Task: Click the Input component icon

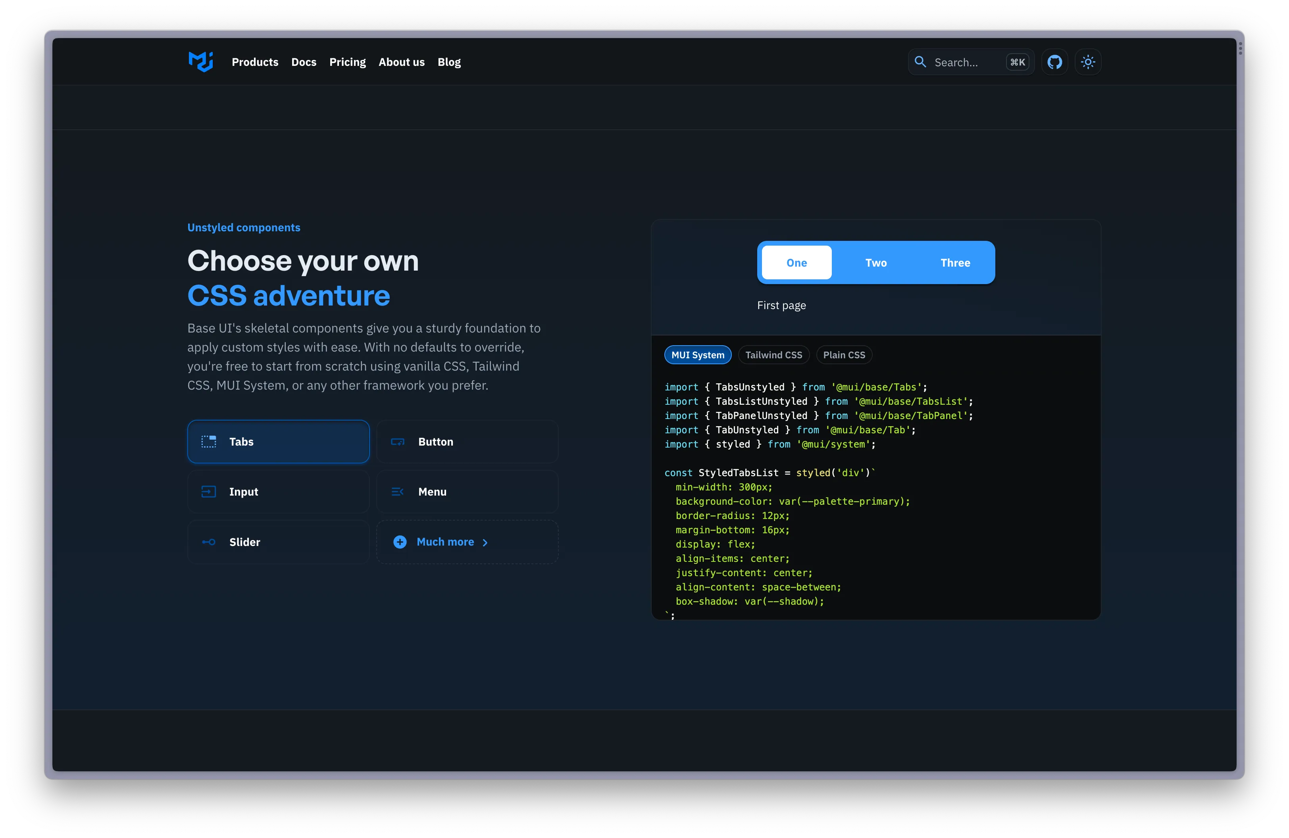Action: (x=208, y=492)
